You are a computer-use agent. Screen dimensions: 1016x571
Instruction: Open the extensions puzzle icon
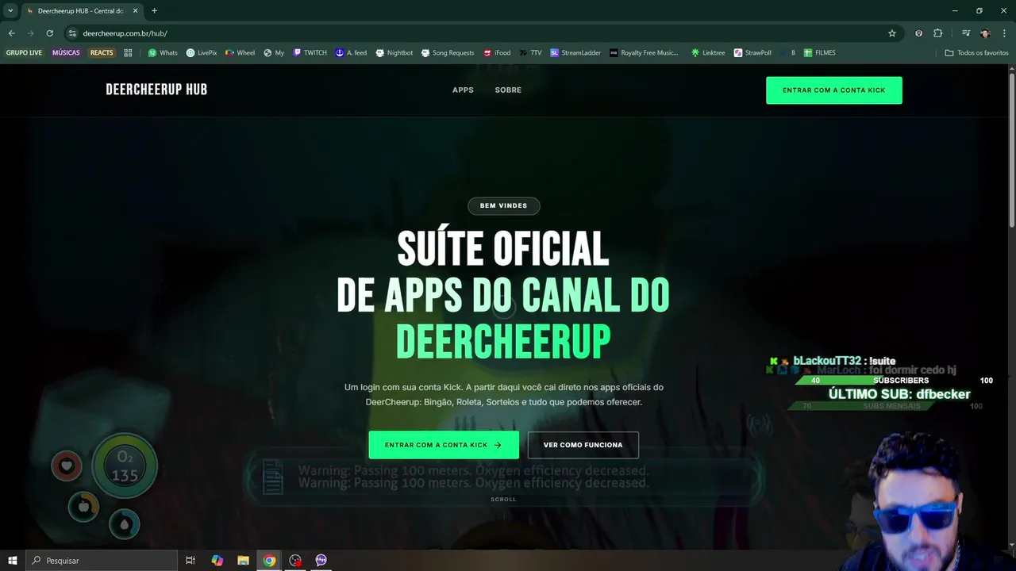[938, 33]
